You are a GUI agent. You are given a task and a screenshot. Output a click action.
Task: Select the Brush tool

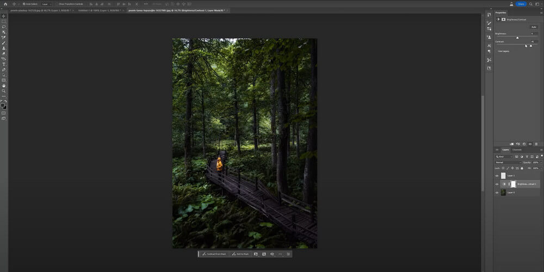click(3, 42)
